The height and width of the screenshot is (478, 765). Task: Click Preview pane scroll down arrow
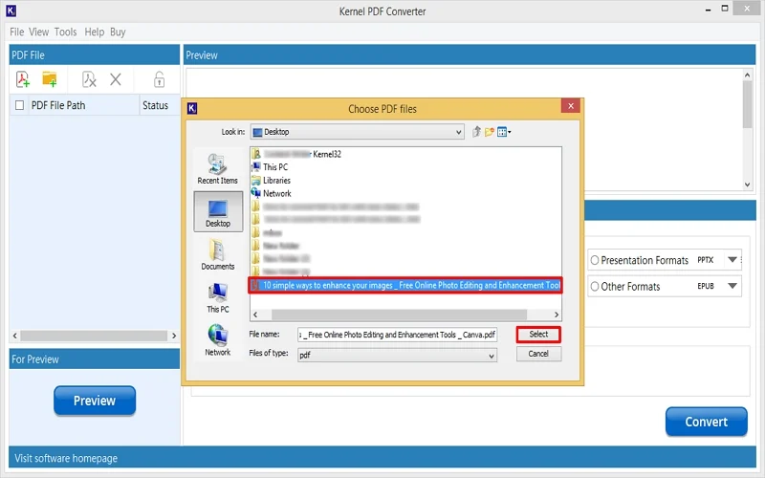tap(747, 185)
